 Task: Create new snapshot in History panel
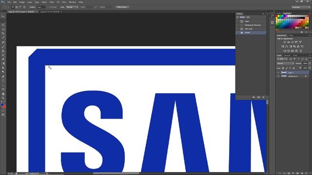[x=258, y=97]
